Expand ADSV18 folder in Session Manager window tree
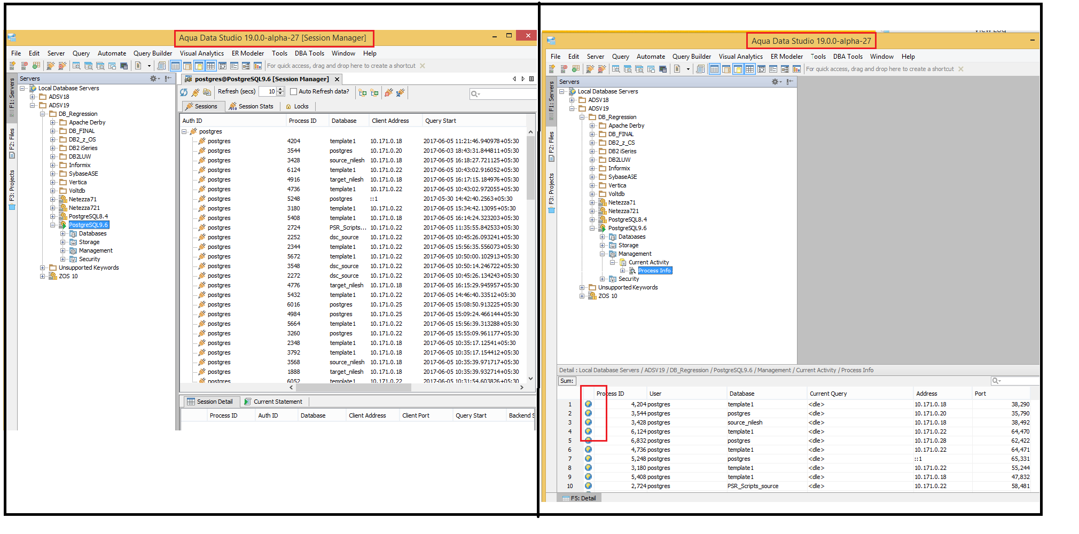Screen dimensions: 1079x534 33,97
